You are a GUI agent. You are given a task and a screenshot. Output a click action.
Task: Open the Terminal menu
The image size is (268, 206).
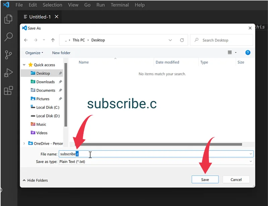[x=120, y=5]
